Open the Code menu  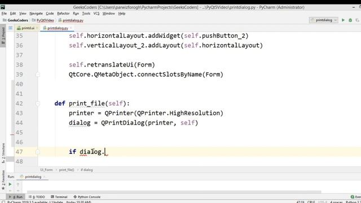coord(50,14)
